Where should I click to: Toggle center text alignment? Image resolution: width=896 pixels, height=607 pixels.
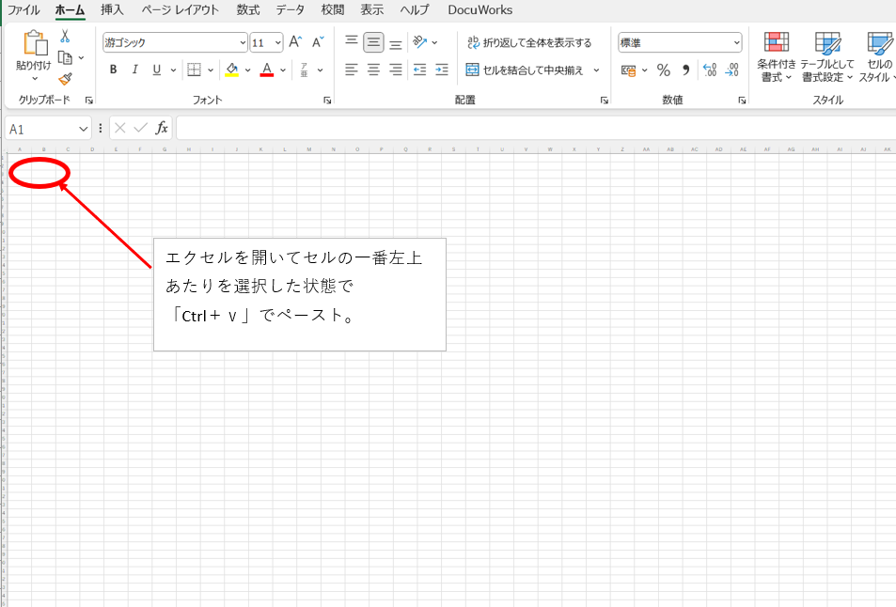coord(373,70)
